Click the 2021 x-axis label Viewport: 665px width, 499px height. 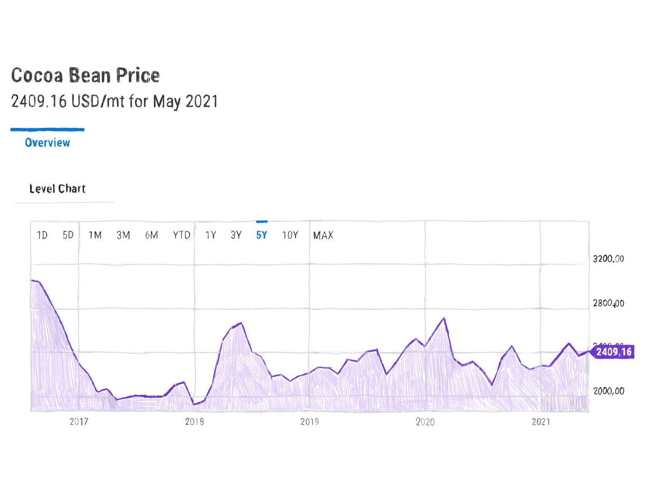click(541, 422)
